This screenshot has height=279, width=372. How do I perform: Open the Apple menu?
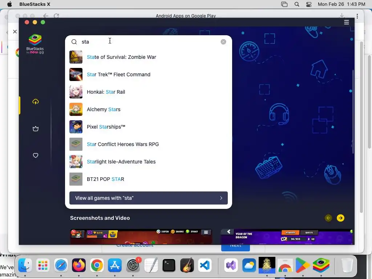(9, 4)
